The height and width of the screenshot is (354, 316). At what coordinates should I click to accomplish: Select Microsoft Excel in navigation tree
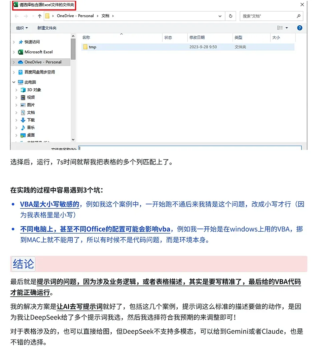pyautogui.click(x=39, y=52)
